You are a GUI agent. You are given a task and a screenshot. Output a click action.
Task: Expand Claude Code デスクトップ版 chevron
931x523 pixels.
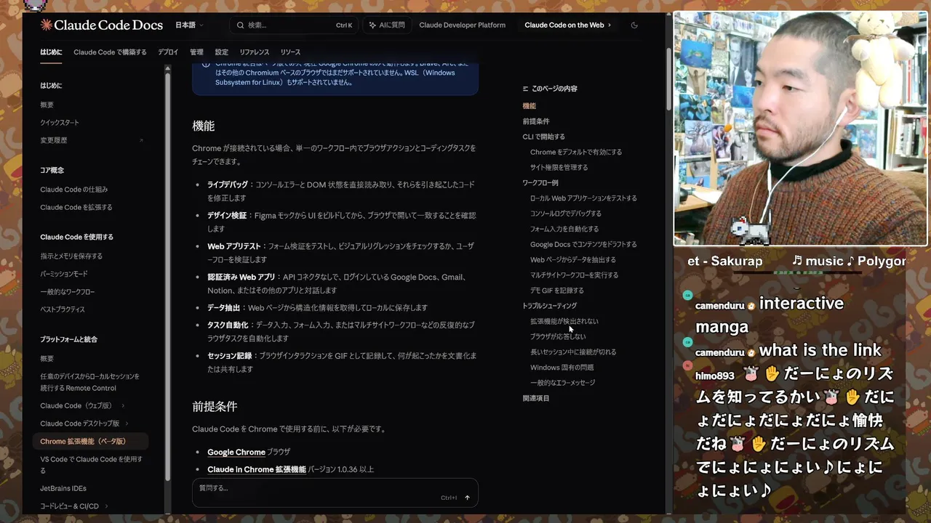point(127,423)
